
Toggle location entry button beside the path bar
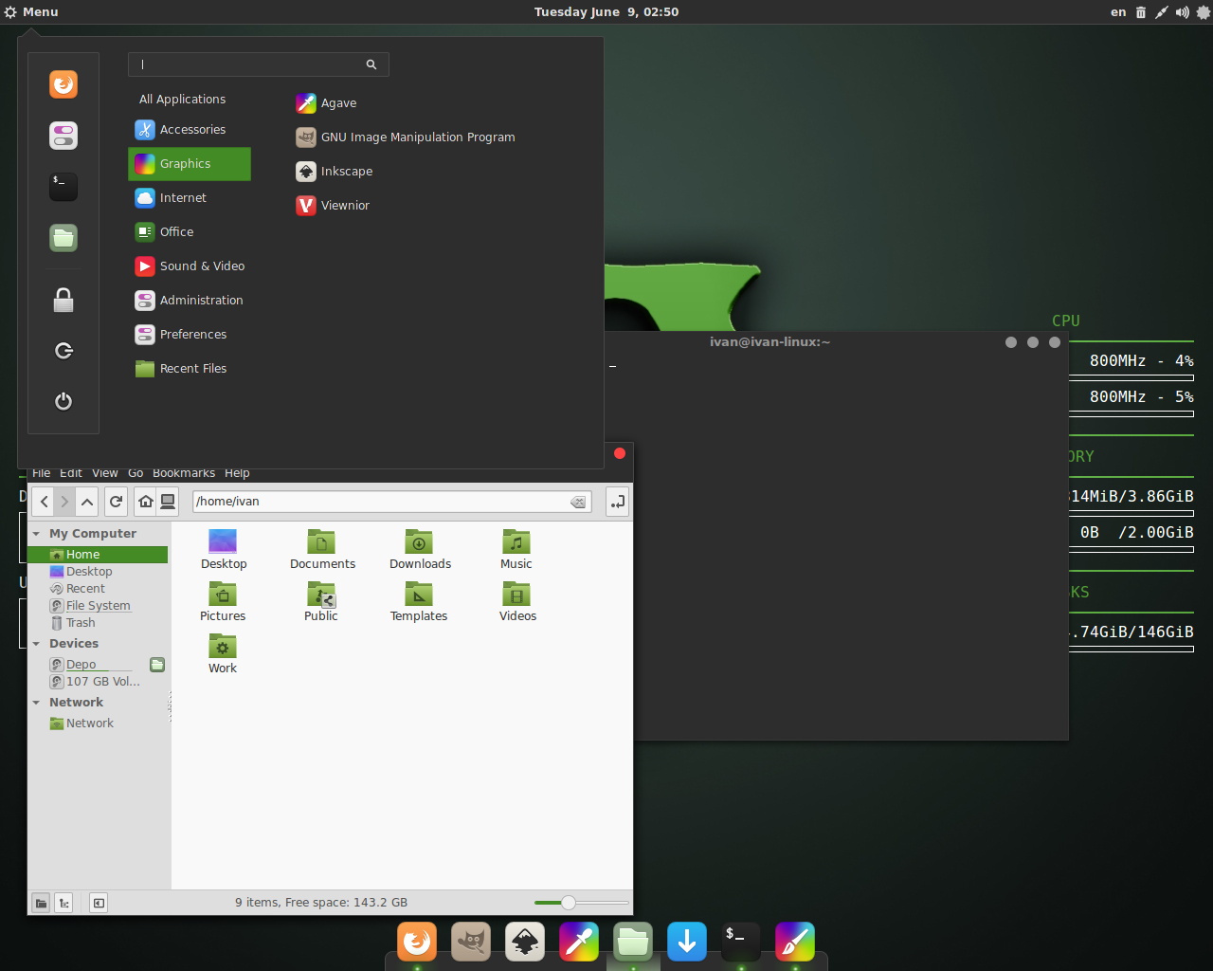click(x=617, y=502)
